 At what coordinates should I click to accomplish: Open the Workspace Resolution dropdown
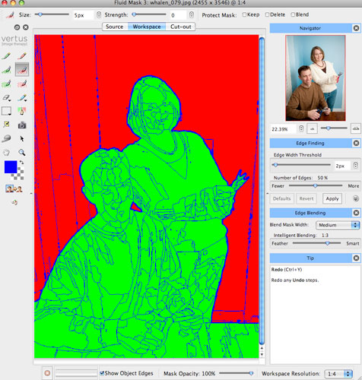[x=338, y=374]
